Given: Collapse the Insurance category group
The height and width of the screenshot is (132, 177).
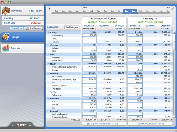Looking at the screenshot, I should click(49, 98).
